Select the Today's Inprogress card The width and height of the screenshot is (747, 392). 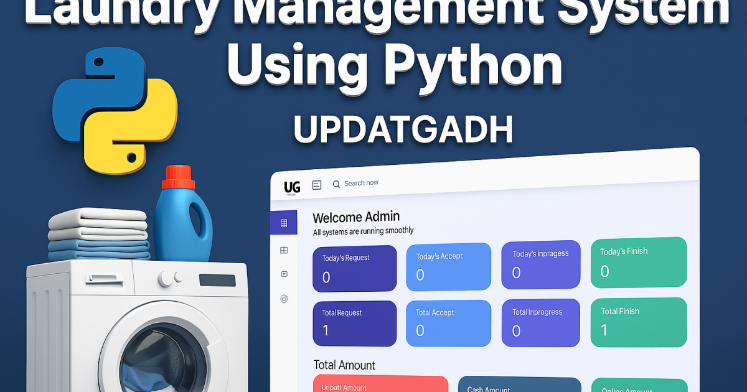coord(540,265)
